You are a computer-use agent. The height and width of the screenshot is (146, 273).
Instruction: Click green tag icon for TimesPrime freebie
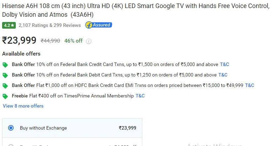pyautogui.click(x=5, y=96)
